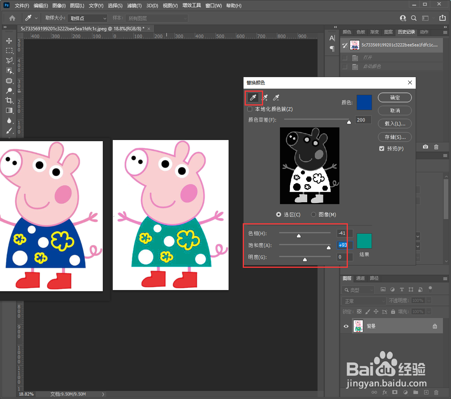Confirm with the 确定 button
Screen dimensions: 451x399
(395, 97)
